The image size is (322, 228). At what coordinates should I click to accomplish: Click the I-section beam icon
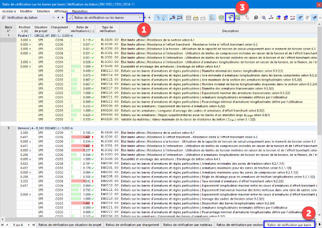point(271,18)
